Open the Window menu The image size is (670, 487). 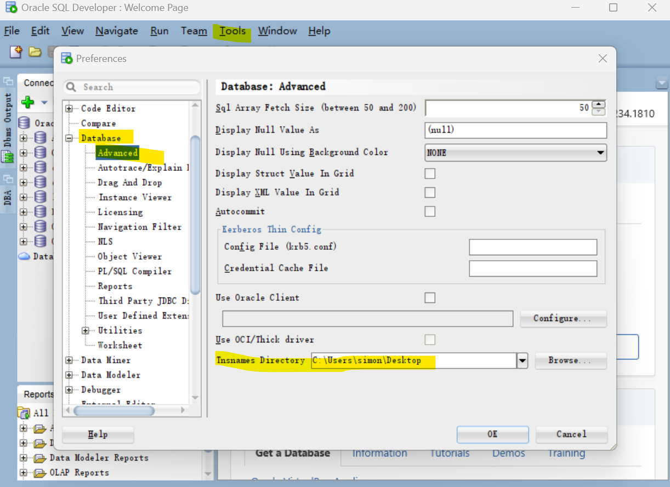click(277, 31)
